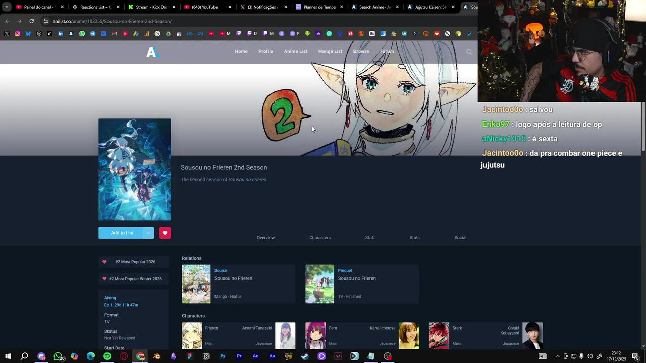Viewport: 646px width, 363px height.
Task: Expand the Add to List dropdown arrow
Action: coord(148,233)
